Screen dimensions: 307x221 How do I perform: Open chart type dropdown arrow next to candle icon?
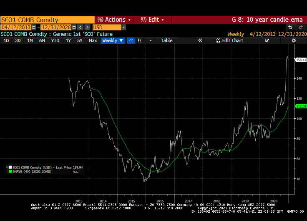[151, 40]
